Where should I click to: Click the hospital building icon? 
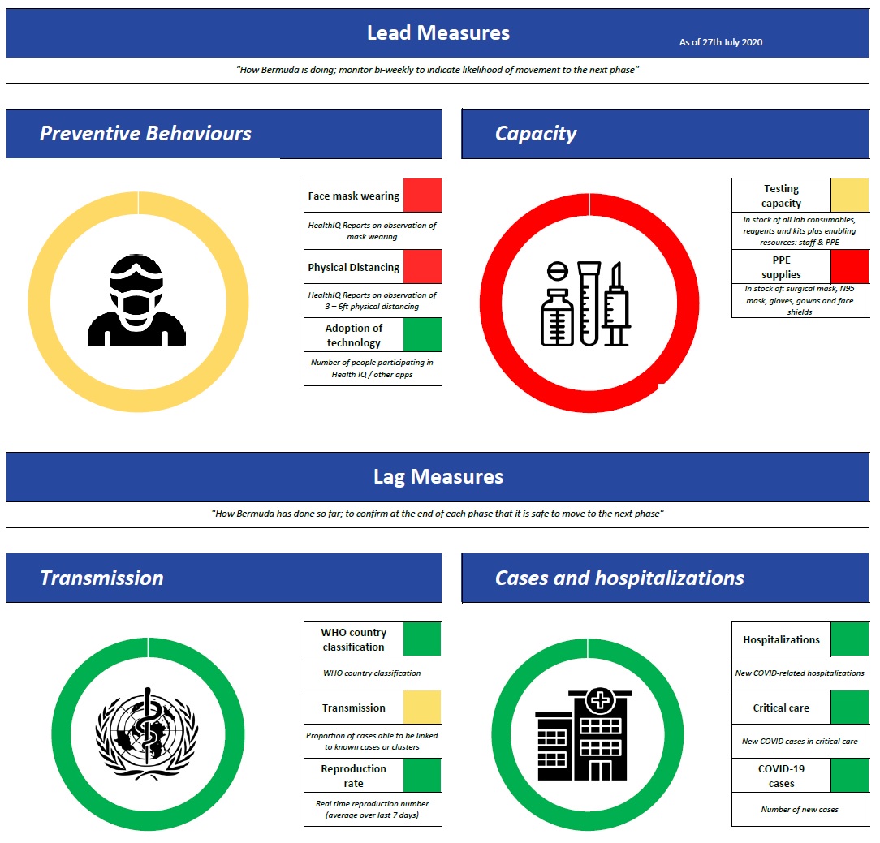[584, 733]
